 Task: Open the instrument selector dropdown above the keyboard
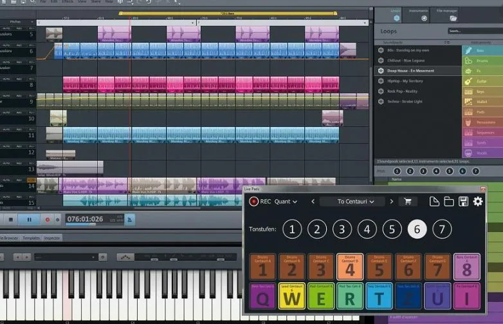(66, 257)
